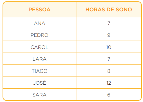Click Carol's sleep hours value 10
Image resolution: width=143 pixels, height=102 pixels.
(x=109, y=47)
